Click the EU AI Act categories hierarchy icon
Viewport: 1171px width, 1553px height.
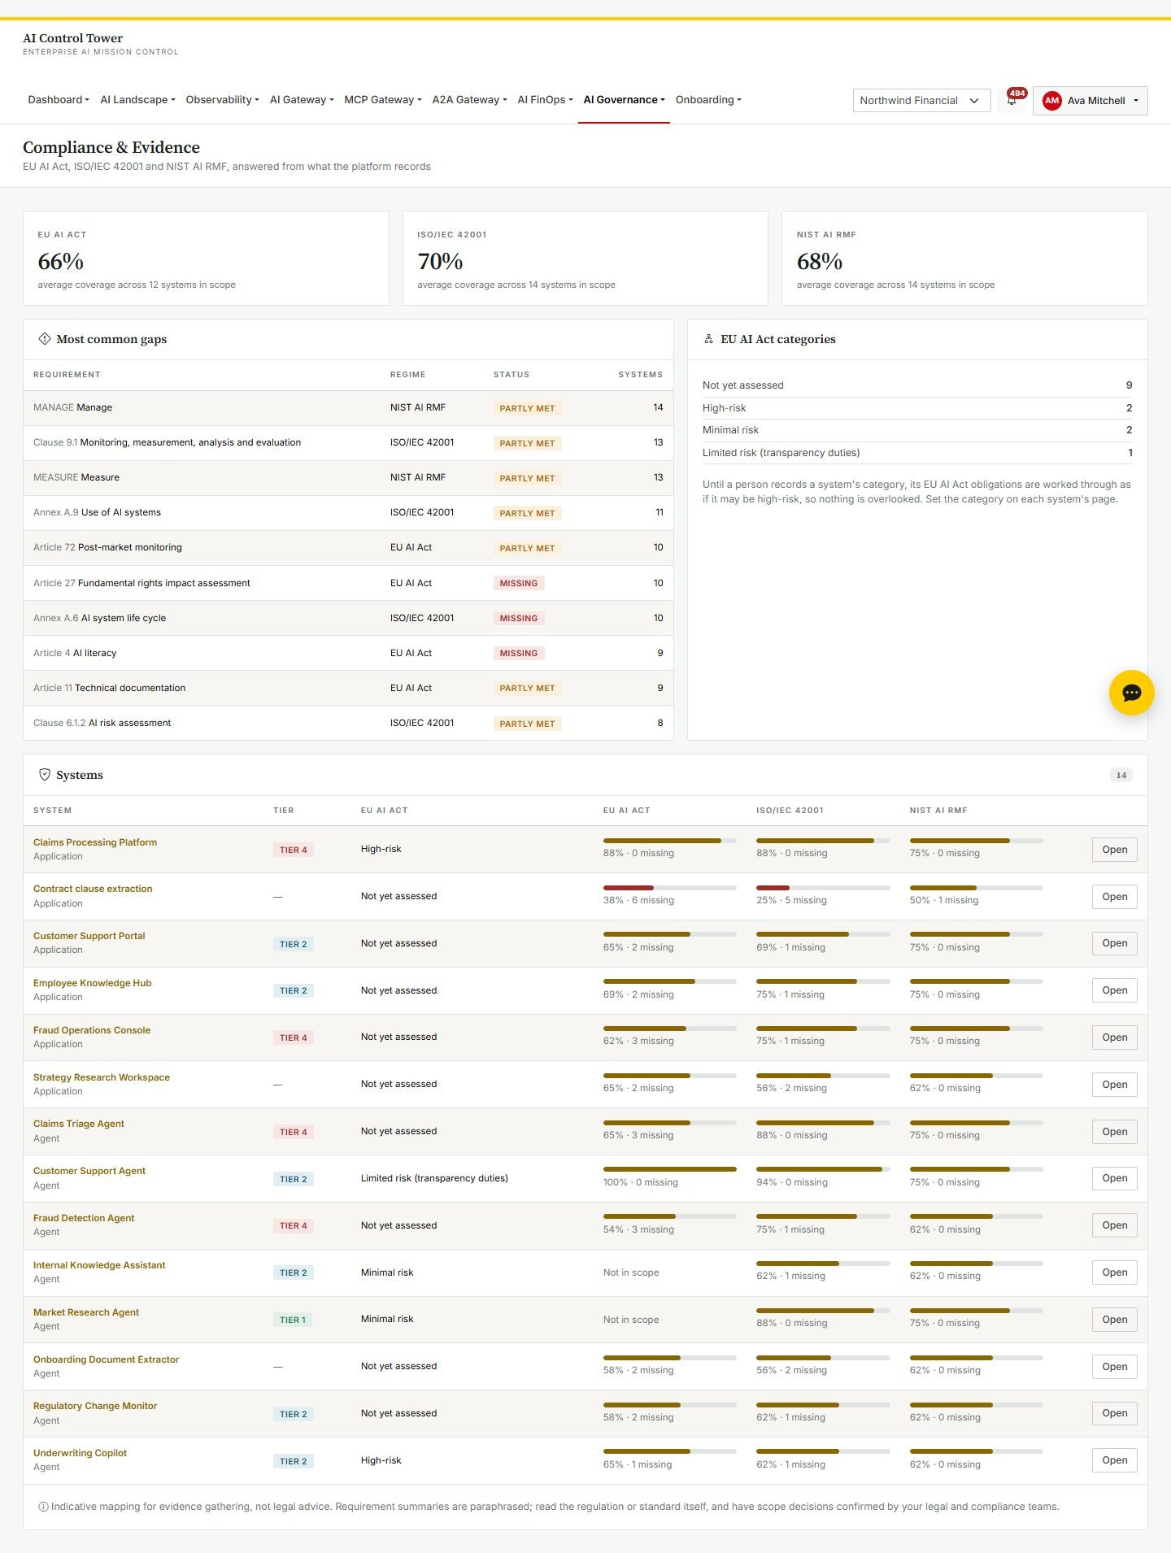[x=708, y=339]
